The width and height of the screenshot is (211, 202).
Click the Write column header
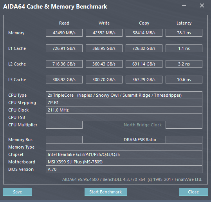tap(104, 23)
